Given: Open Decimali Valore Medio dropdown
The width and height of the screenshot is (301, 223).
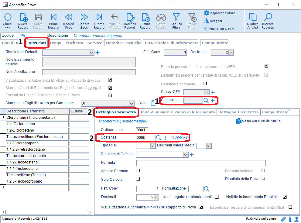Looking at the screenshot, I should (x=209, y=146).
